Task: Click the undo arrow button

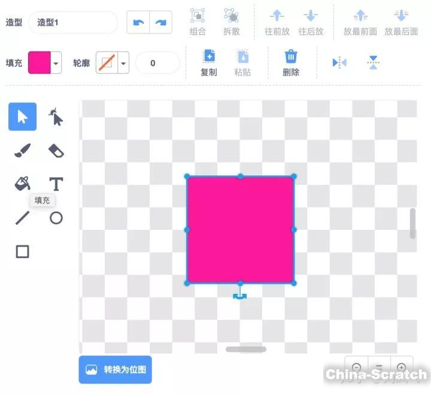Action: point(138,22)
